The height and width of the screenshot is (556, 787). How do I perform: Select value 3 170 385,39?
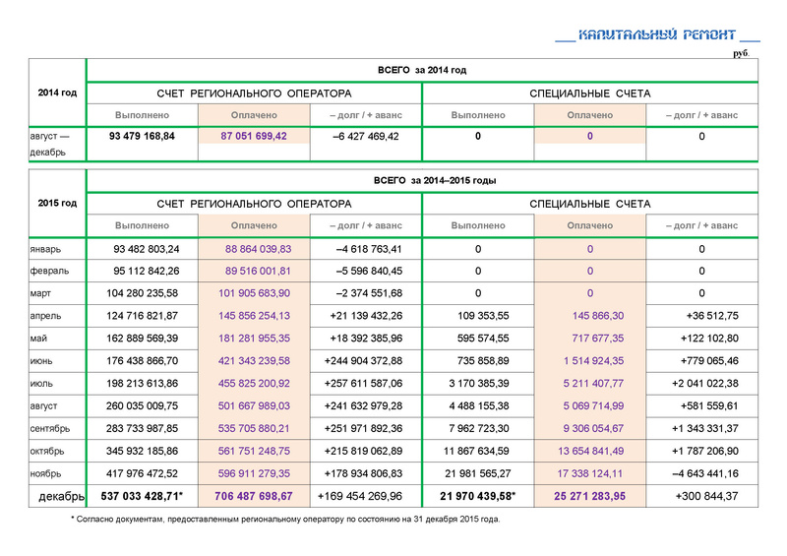479,384
